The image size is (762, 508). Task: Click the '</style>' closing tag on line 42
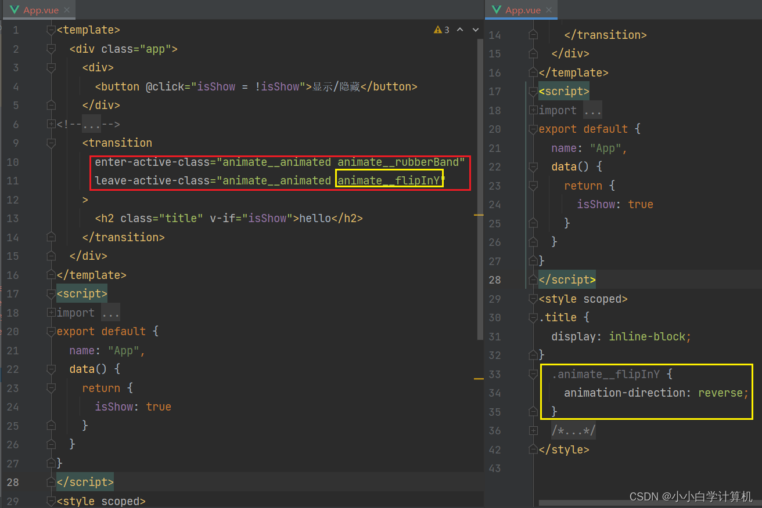(564, 449)
